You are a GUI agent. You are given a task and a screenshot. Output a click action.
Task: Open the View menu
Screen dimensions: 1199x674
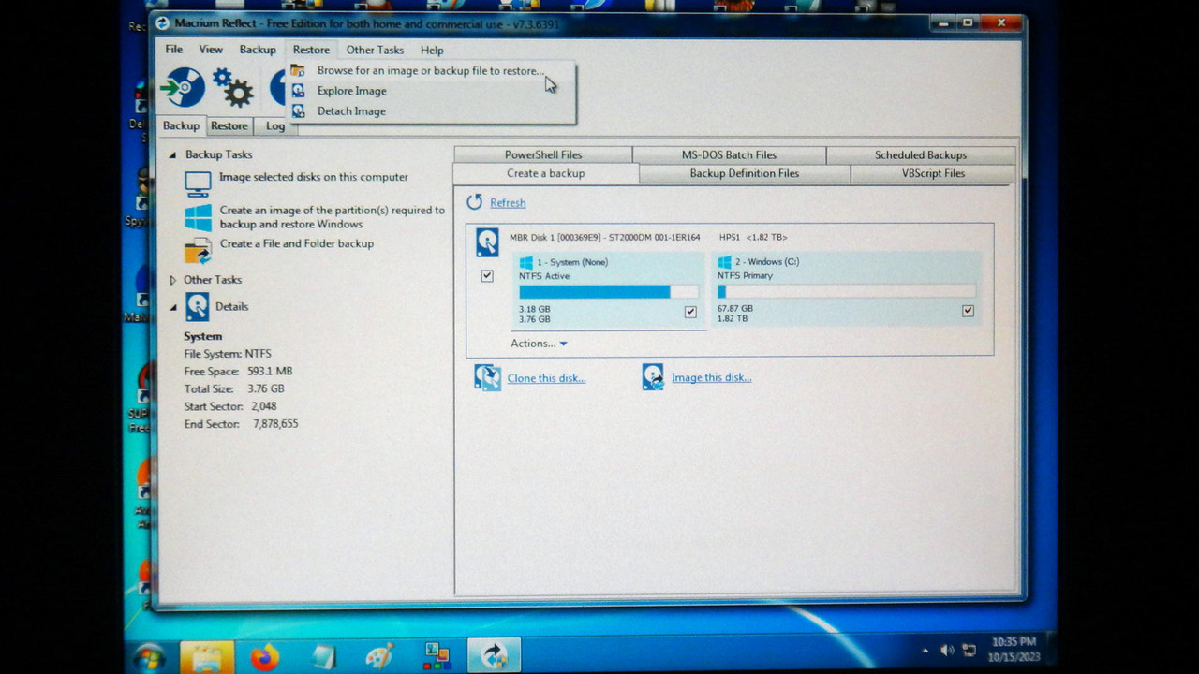tap(211, 50)
